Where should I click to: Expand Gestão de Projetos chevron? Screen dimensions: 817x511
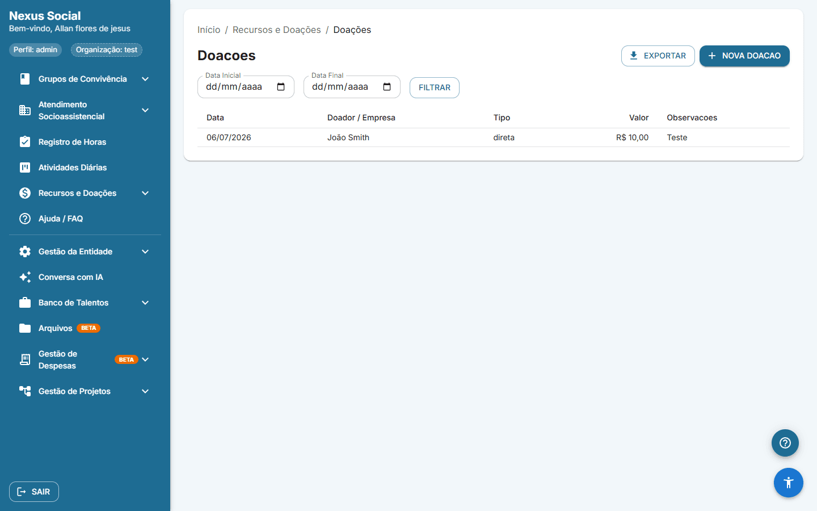pos(145,391)
